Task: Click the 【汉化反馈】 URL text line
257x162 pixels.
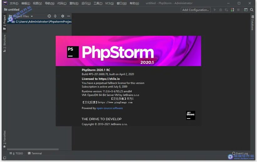Action: click(107, 102)
